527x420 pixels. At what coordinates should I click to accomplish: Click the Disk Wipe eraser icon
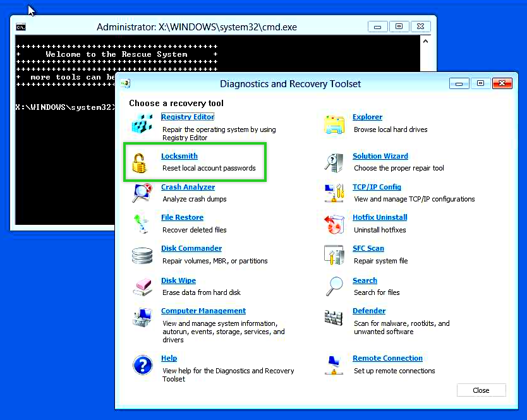(x=142, y=287)
